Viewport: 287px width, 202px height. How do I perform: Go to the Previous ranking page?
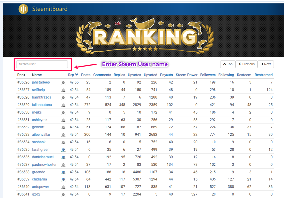(247, 64)
